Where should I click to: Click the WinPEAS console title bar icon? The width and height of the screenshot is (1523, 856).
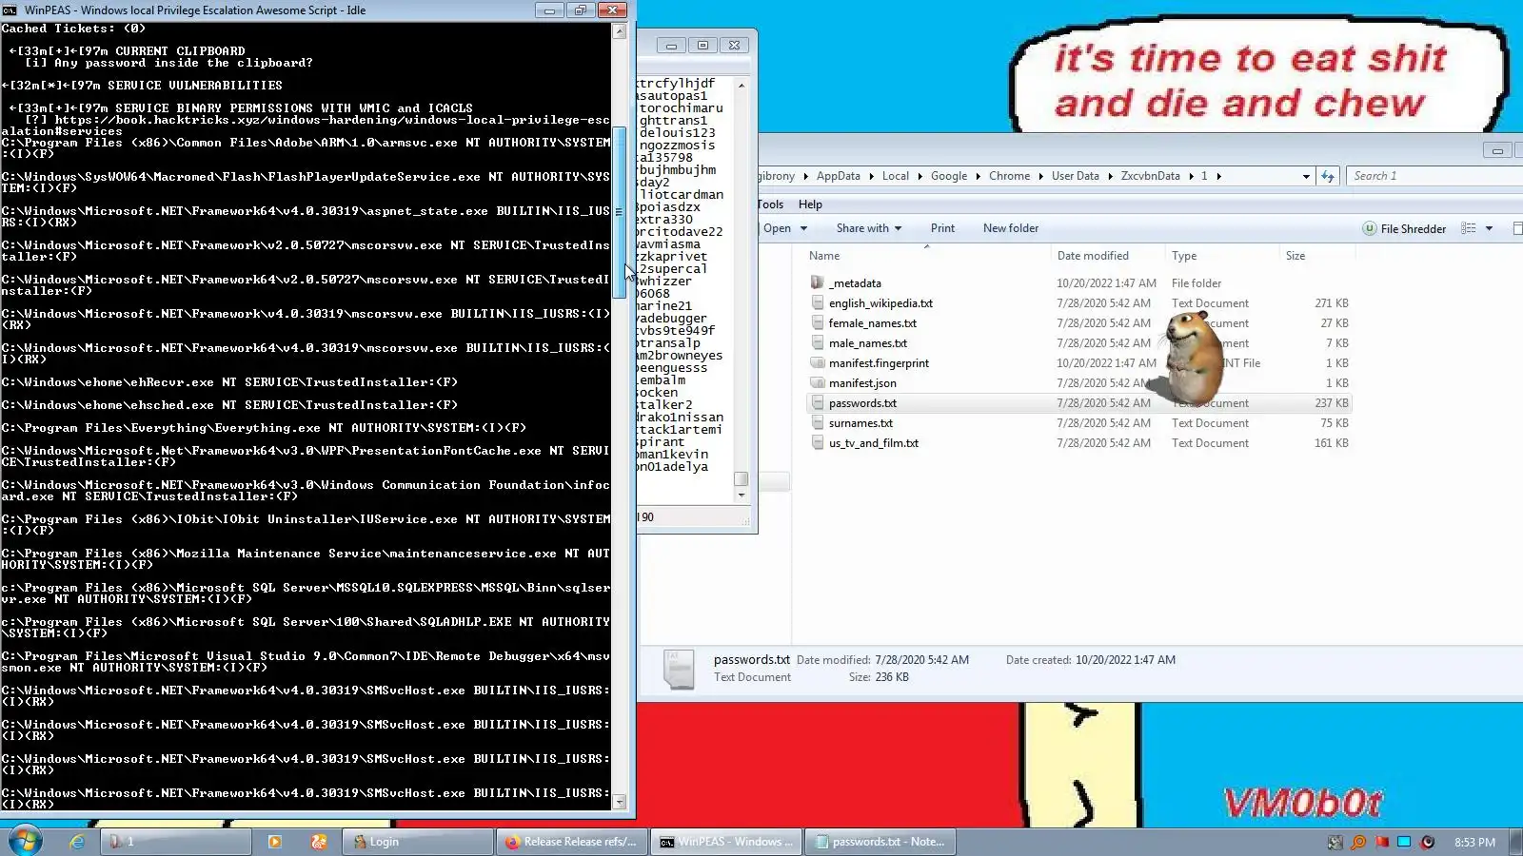(10, 10)
